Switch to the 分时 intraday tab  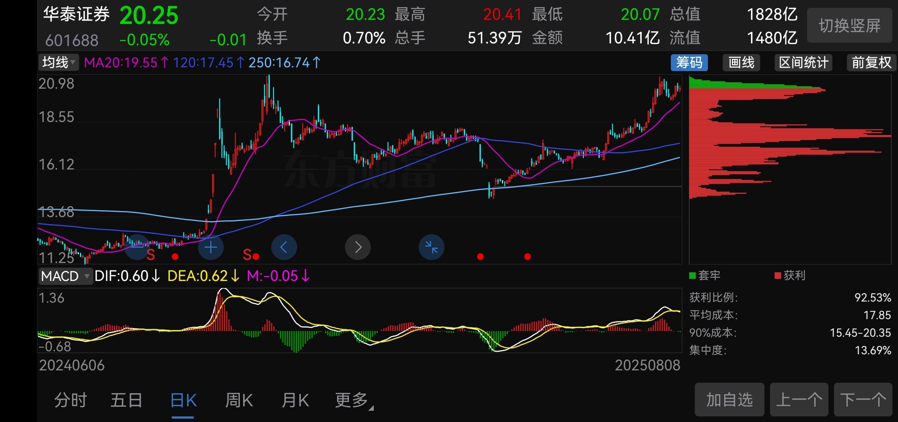pyautogui.click(x=70, y=400)
